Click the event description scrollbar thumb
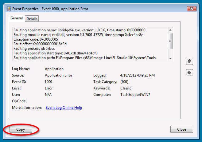The width and height of the screenshot is (202, 142). click(x=170, y=41)
